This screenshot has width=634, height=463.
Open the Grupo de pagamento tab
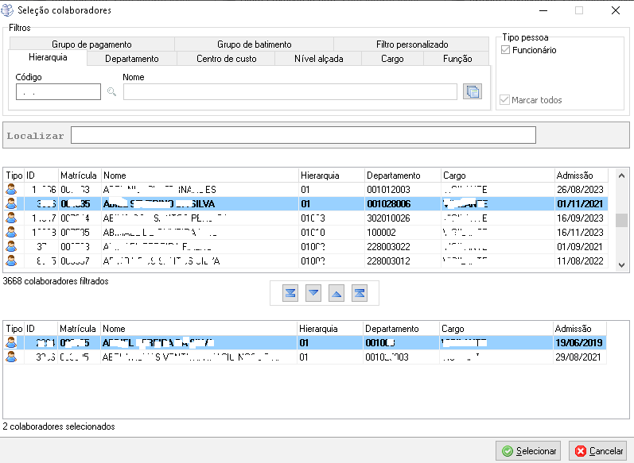click(x=91, y=44)
